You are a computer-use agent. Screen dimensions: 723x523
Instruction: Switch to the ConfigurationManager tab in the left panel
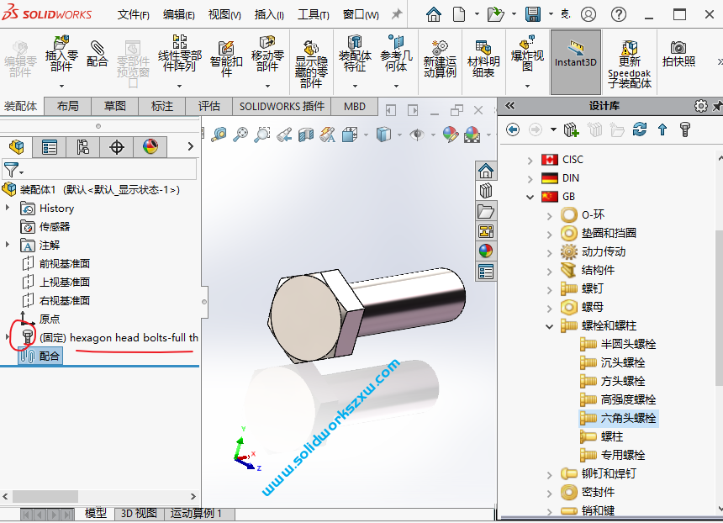(82, 149)
